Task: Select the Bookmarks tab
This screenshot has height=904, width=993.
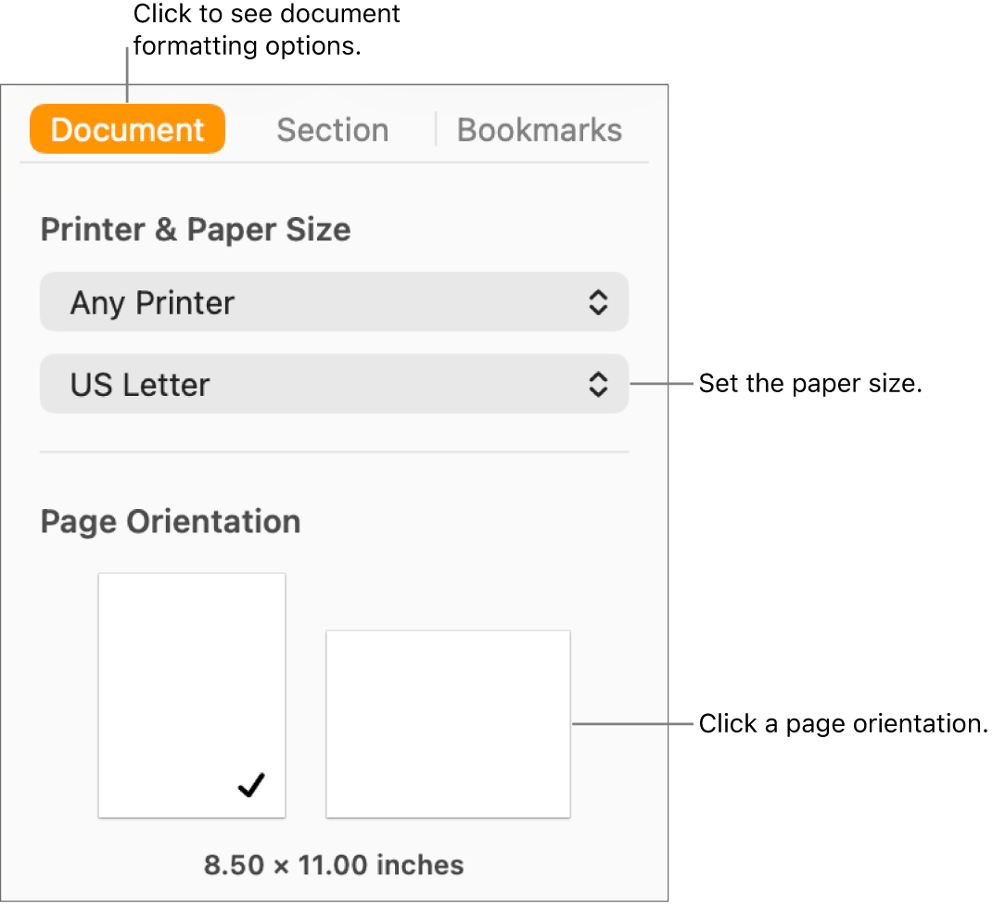Action: (539, 129)
